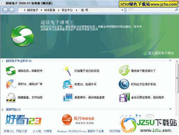179x135 pixels.
Task: Click 查看硬件、测试电脑速度 label
Action: [x=89, y=97]
